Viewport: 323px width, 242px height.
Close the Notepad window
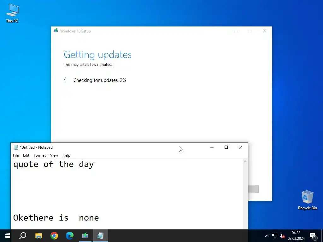(241, 147)
